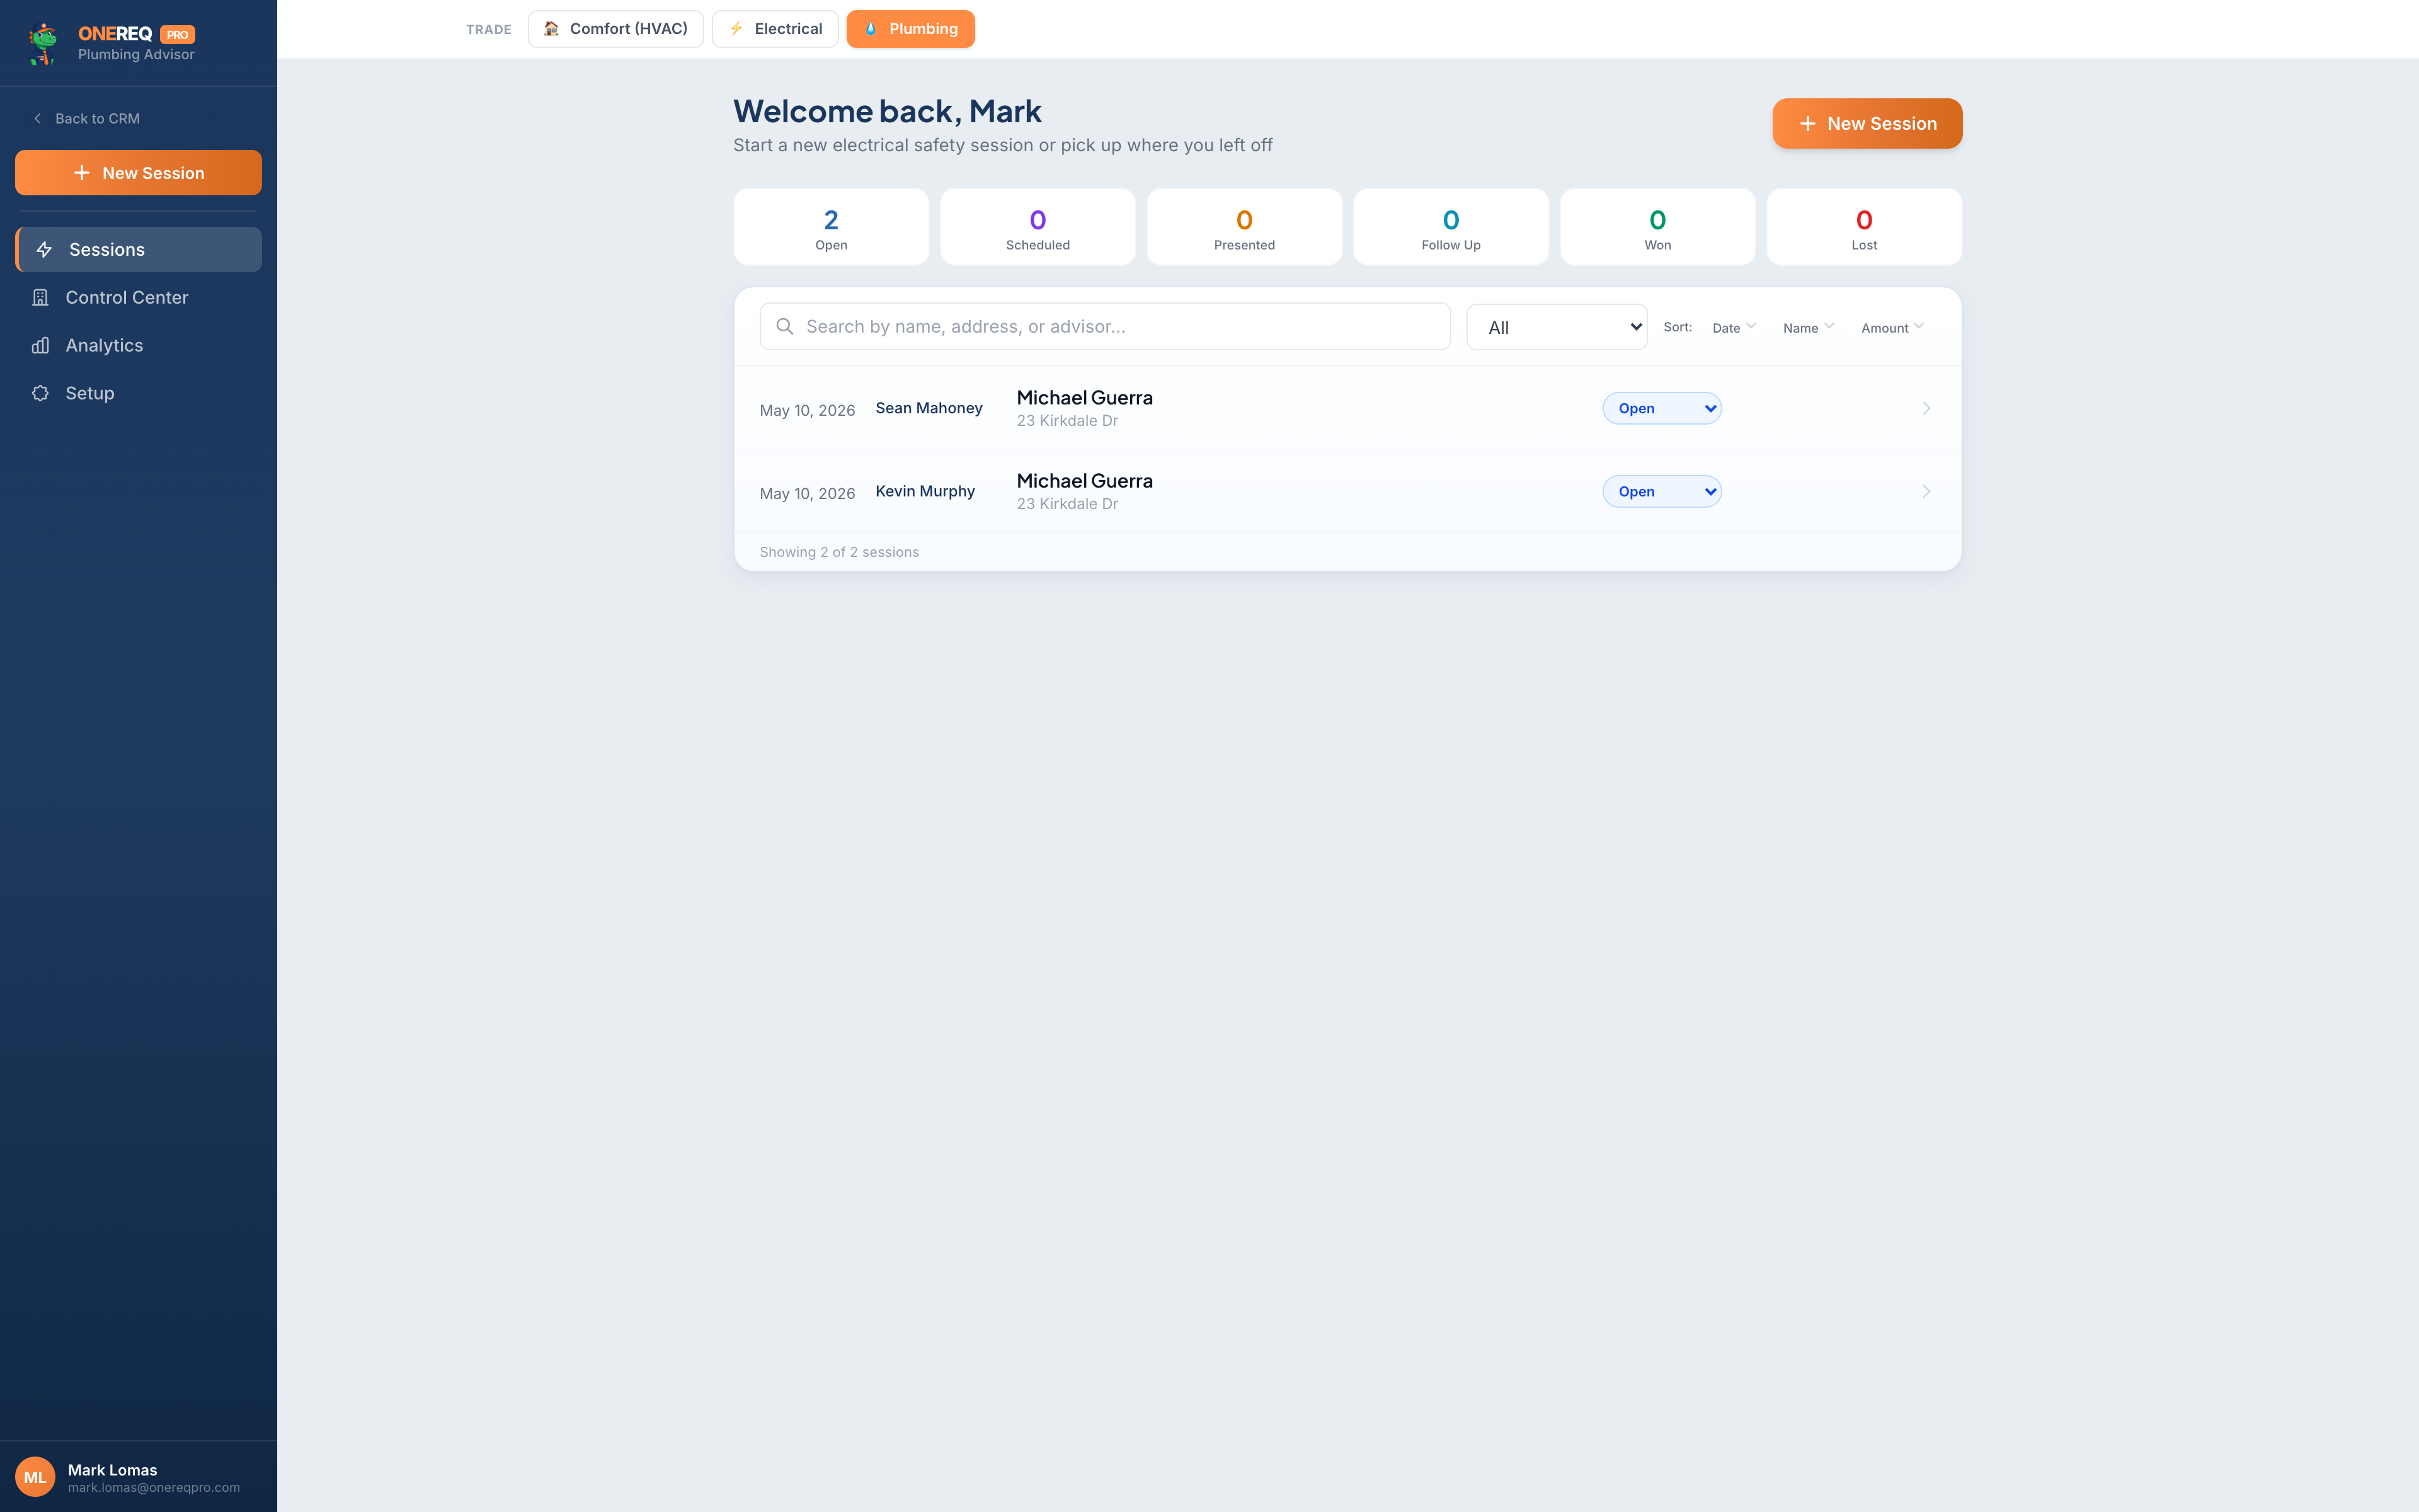The height and width of the screenshot is (1512, 2419).
Task: Switch to Electrical trade
Action: (775, 28)
